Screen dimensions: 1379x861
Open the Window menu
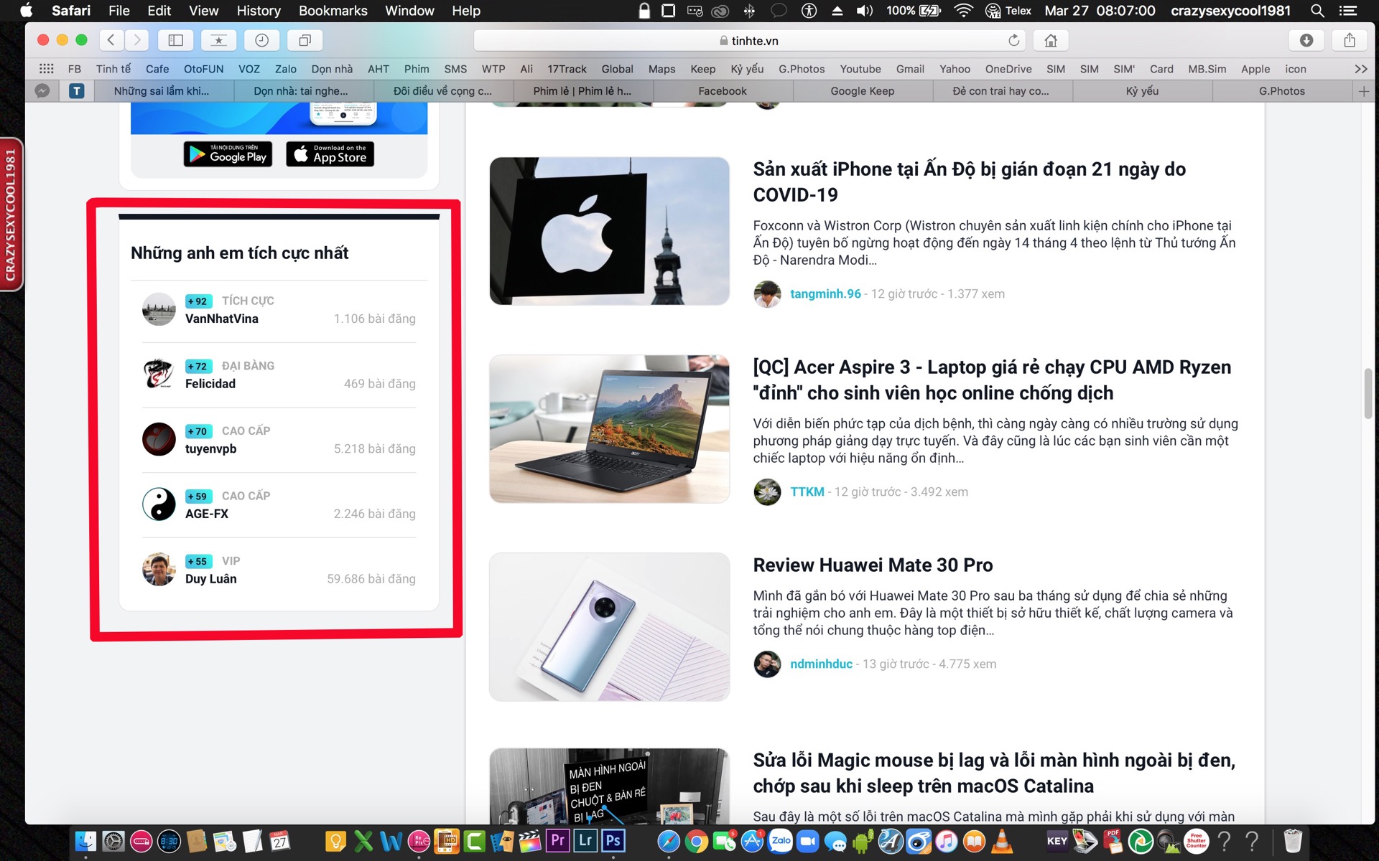point(409,11)
